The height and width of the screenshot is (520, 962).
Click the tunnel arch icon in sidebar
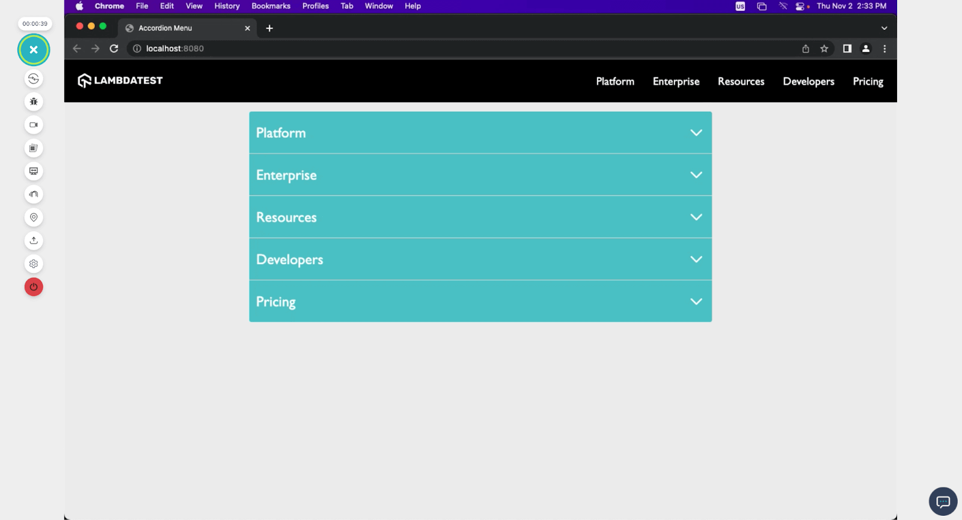click(34, 194)
